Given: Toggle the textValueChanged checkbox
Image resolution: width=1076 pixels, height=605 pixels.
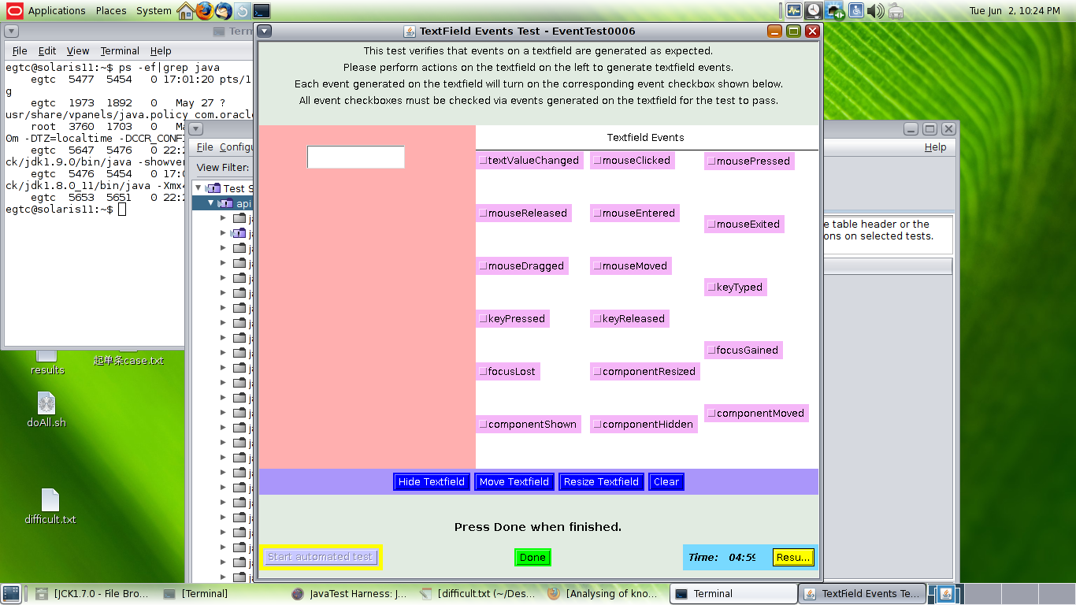Looking at the screenshot, I should click(x=483, y=161).
